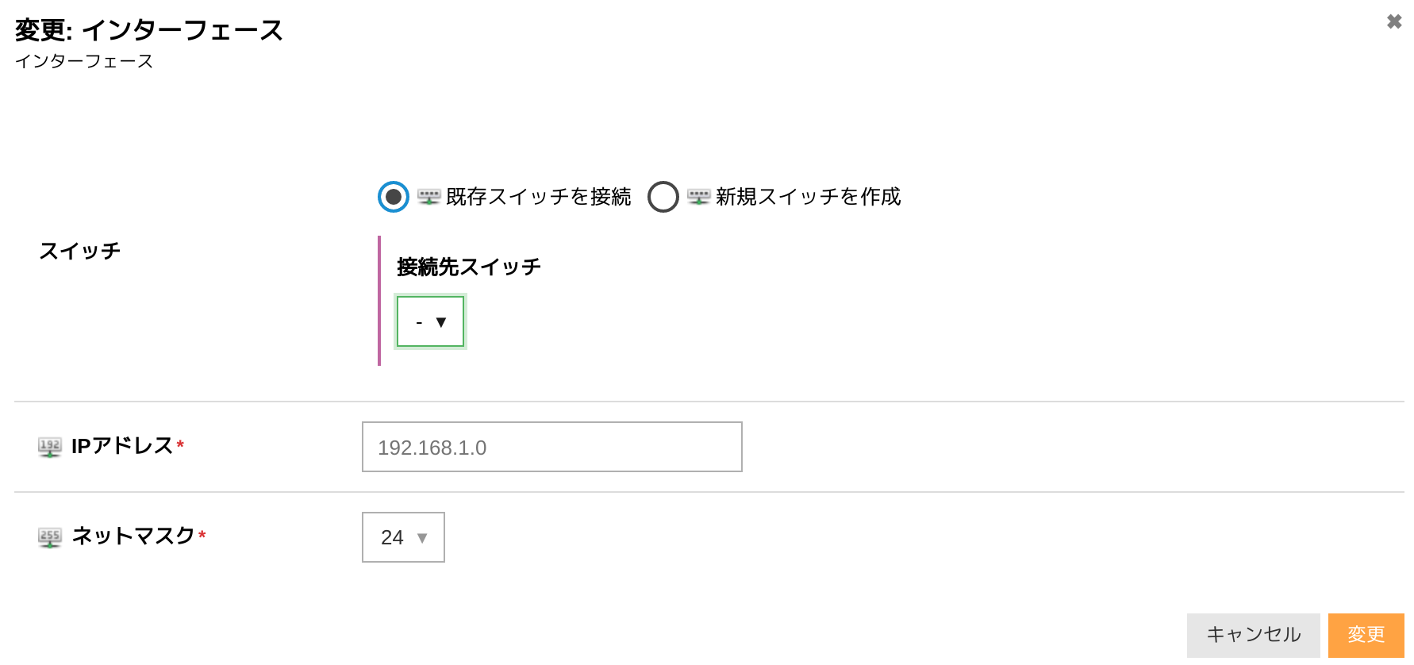
Task: Click the green network icon beside the existing-switch option
Action: coord(429,196)
